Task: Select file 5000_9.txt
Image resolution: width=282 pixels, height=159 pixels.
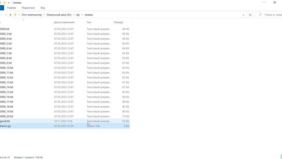Action: (x=6, y=63)
